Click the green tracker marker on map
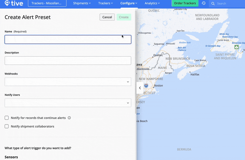Viewport: 245px width, 160px height. click(x=236, y=47)
